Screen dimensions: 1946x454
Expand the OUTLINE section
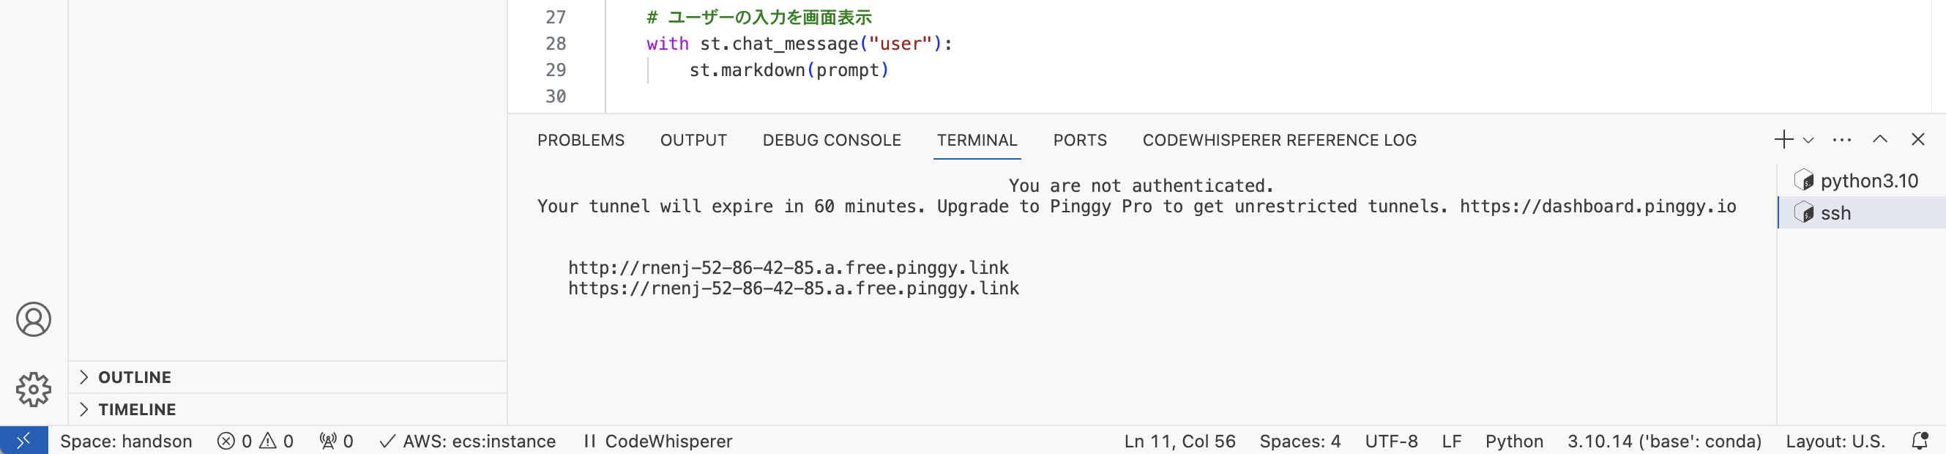pyautogui.click(x=135, y=376)
